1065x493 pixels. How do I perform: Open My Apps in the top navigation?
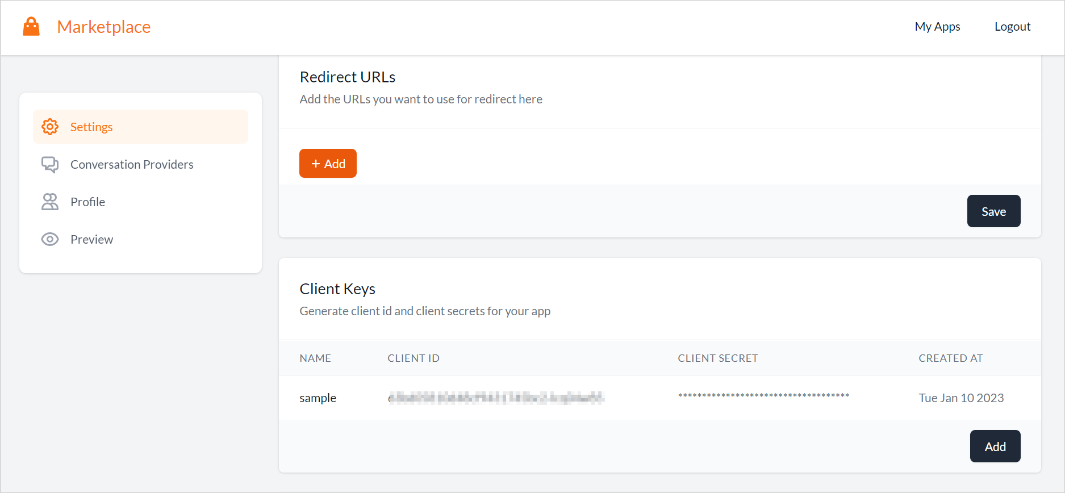937,27
